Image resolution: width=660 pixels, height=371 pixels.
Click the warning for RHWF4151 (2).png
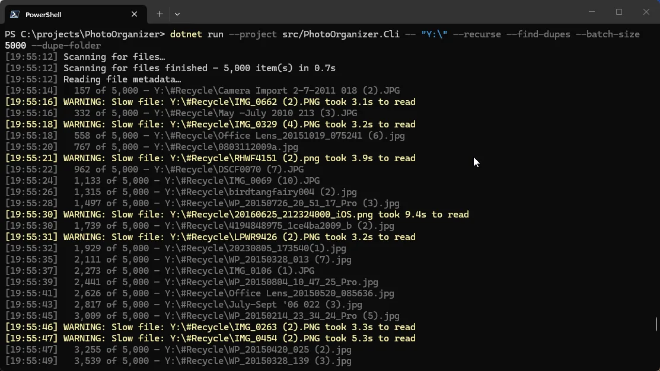[x=210, y=158]
